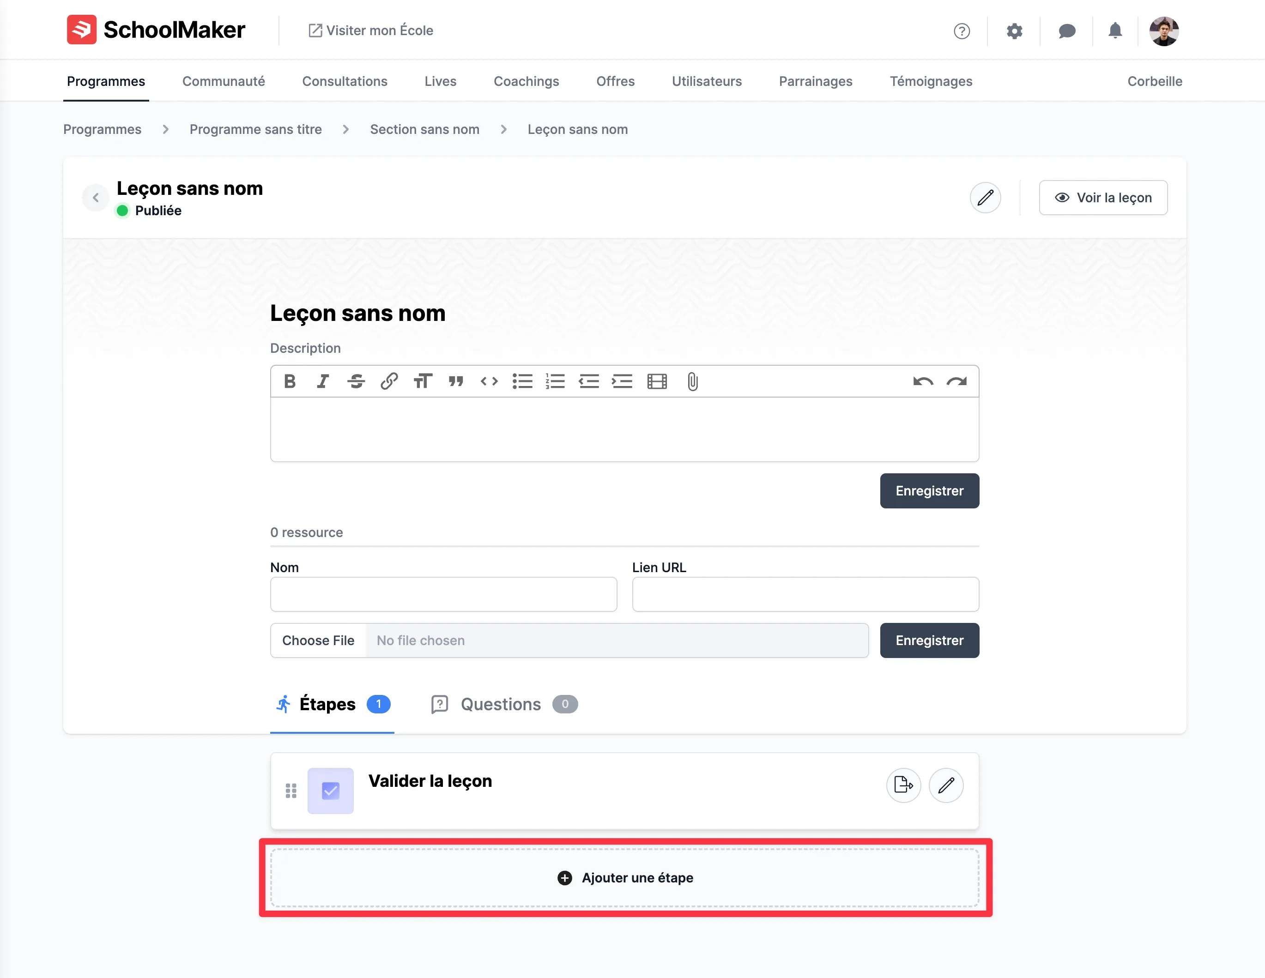Open the help question mark icon
The width and height of the screenshot is (1265, 978).
coord(962,30)
